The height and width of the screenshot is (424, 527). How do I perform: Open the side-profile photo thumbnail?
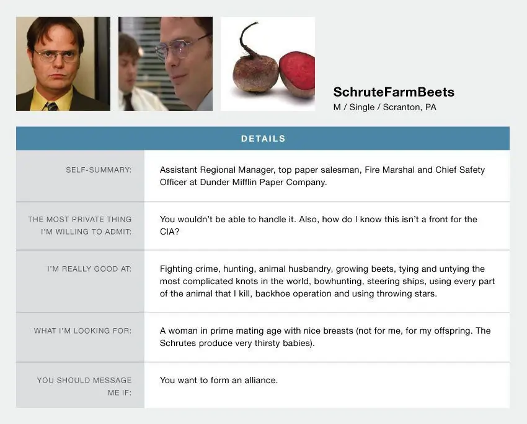point(166,64)
